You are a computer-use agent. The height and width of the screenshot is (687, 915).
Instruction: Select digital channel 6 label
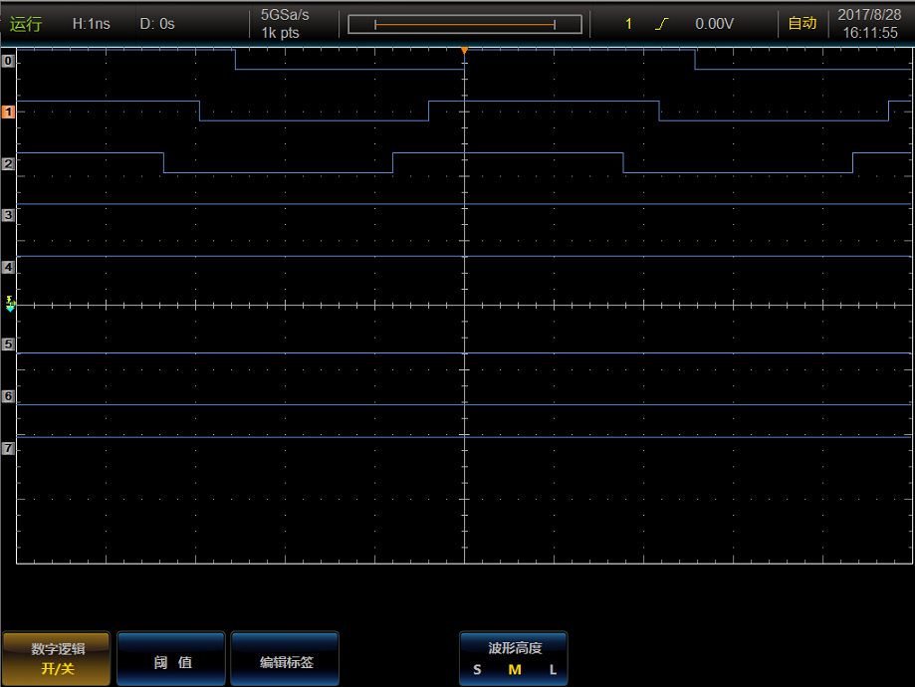(8, 395)
